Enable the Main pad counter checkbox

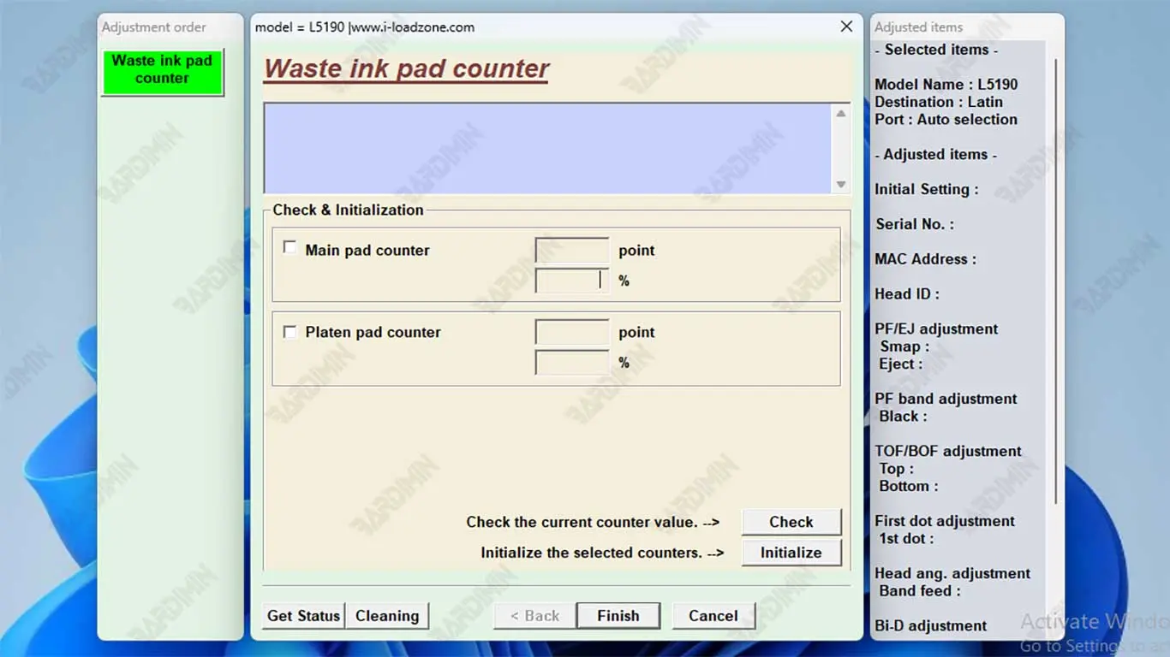pos(290,248)
